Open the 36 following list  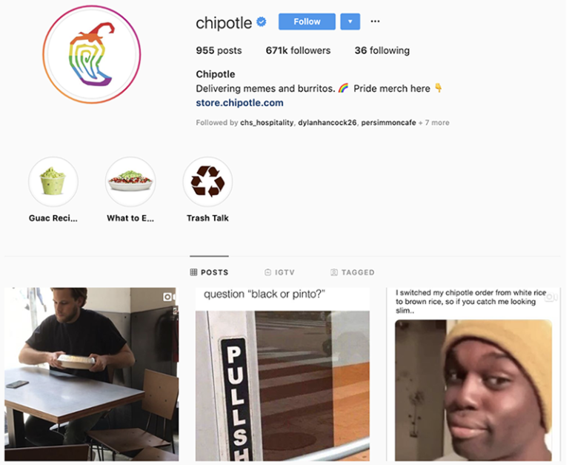click(x=382, y=50)
